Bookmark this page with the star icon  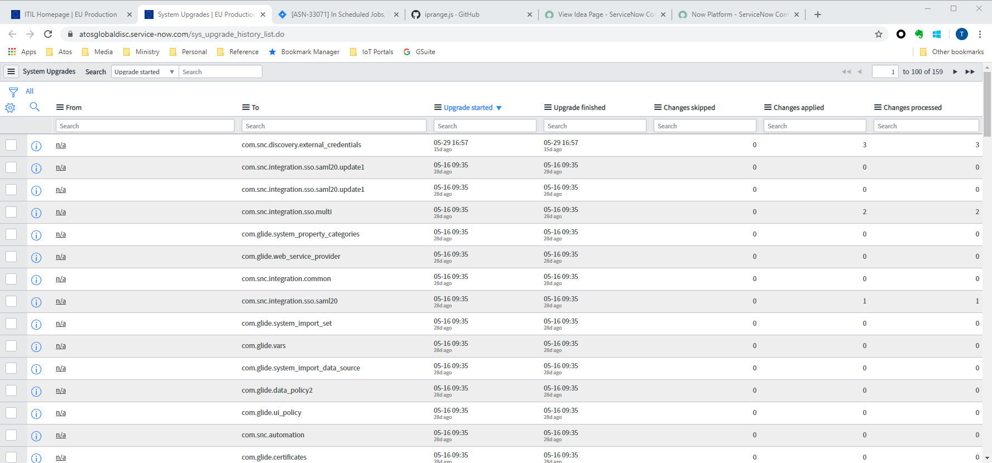879,34
